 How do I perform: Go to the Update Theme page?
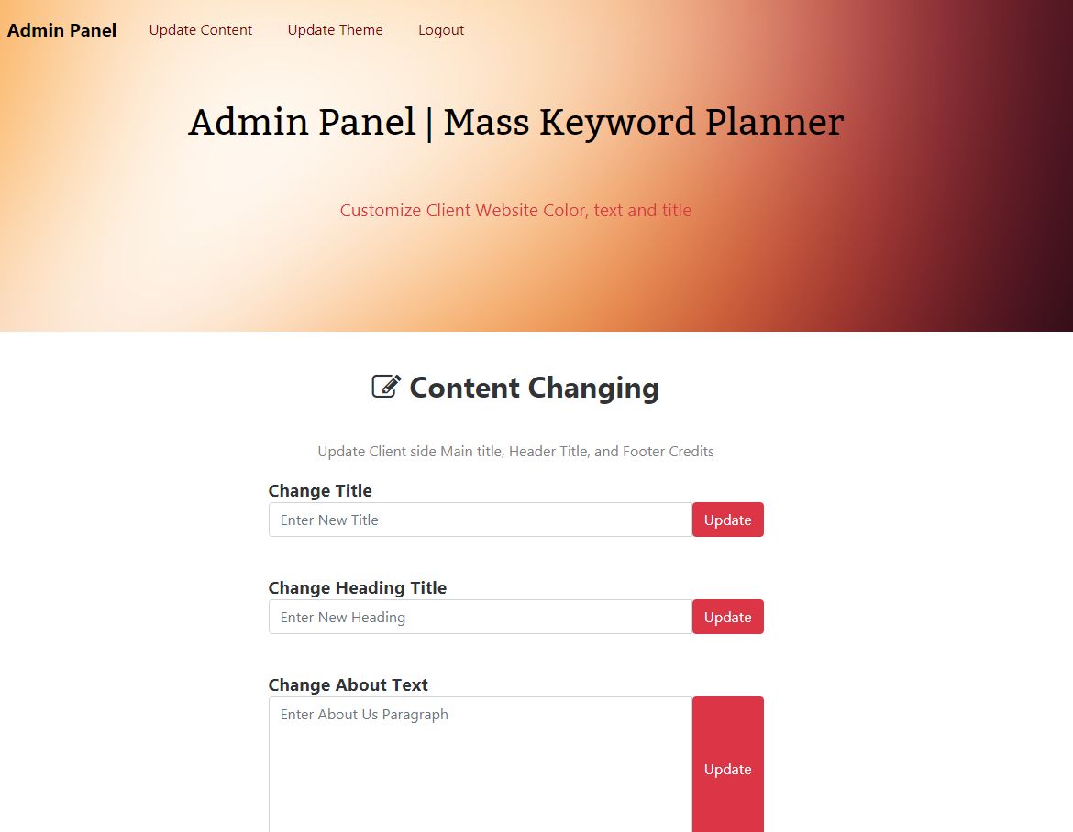335,30
